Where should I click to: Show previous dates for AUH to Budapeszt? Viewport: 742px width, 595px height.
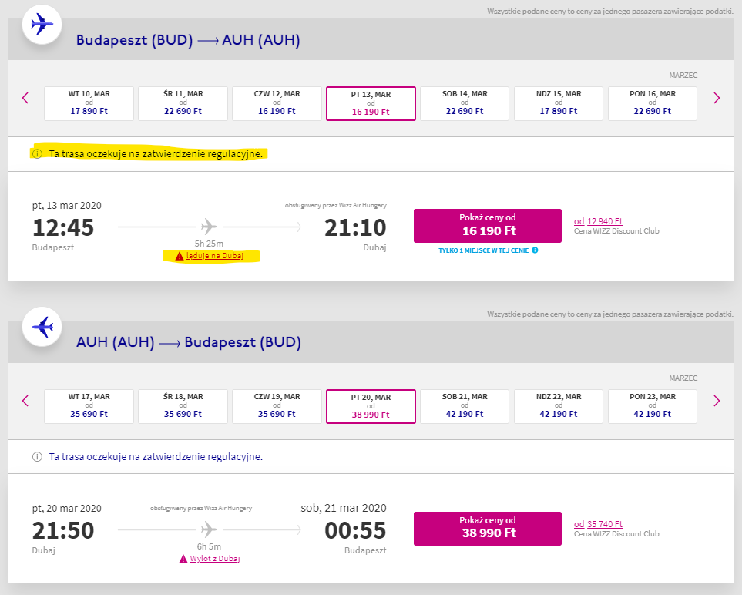coord(25,401)
